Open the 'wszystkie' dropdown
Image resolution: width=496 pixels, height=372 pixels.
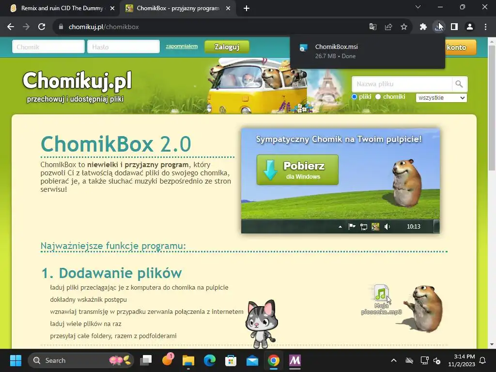click(441, 98)
